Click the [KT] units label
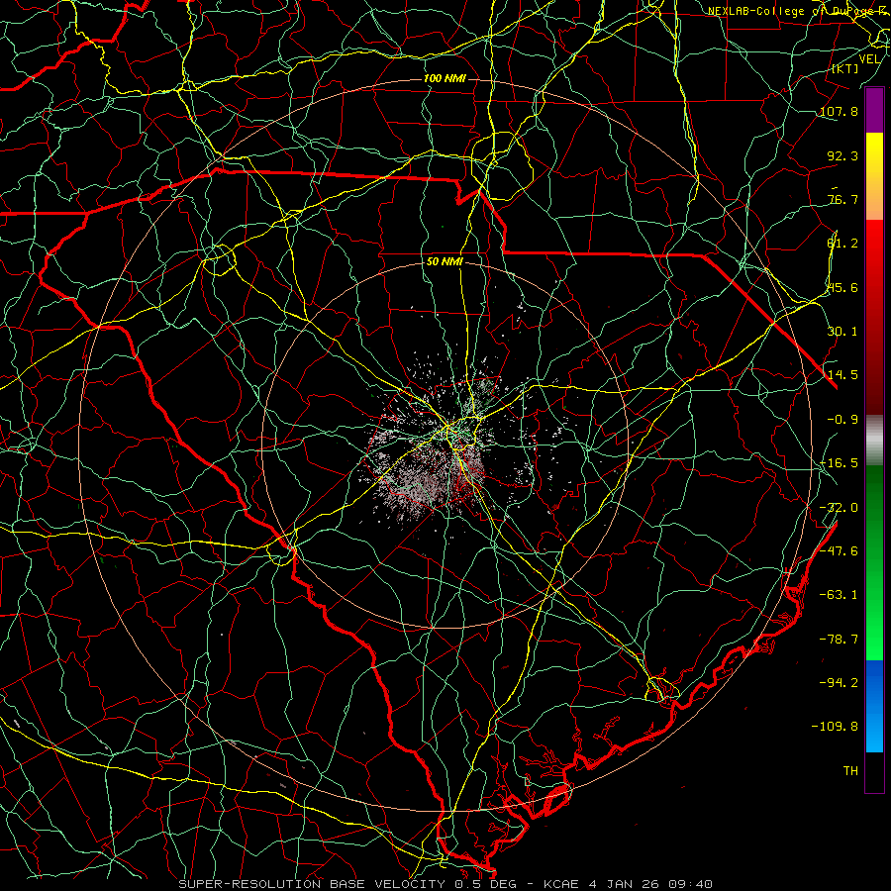Screen dimensions: 891x891 tap(845, 69)
